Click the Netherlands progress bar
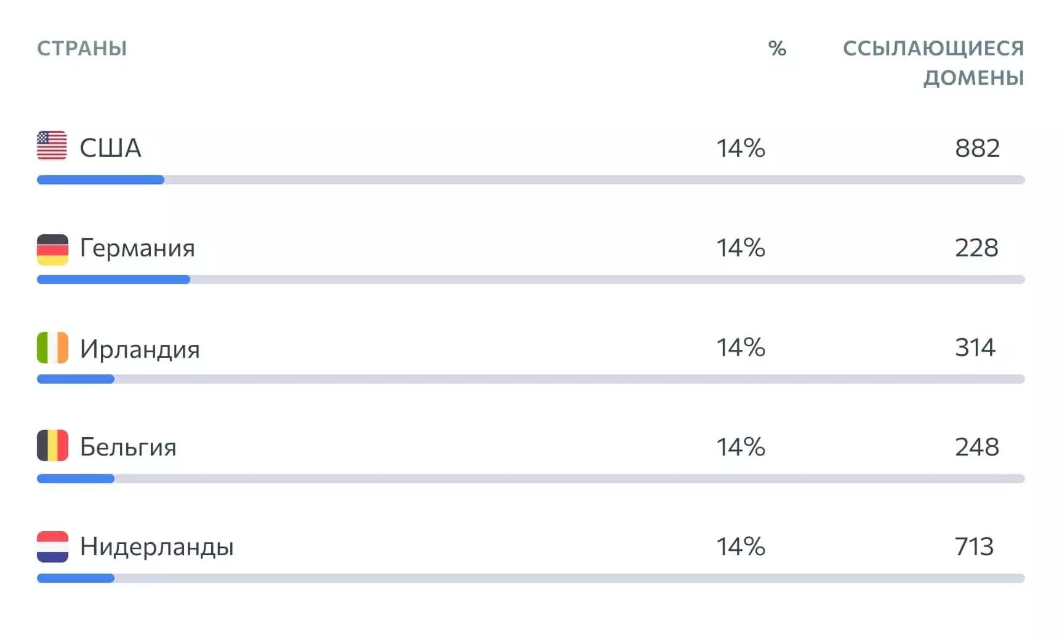1062x640 pixels. pos(531,578)
